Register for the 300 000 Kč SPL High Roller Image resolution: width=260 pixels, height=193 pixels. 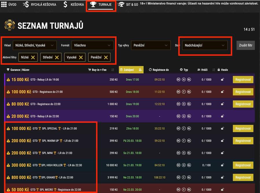pos(243,165)
